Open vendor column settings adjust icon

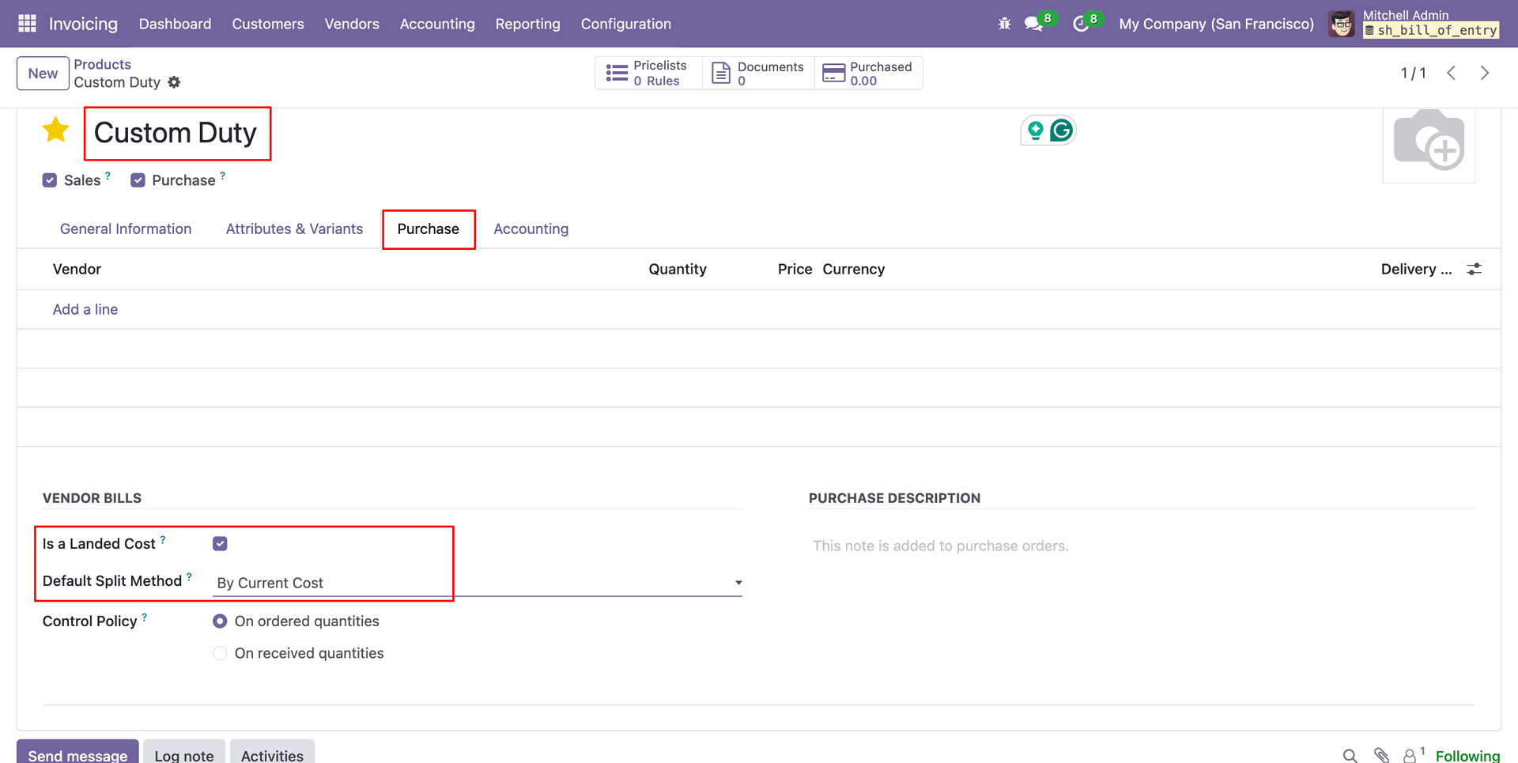pos(1474,270)
